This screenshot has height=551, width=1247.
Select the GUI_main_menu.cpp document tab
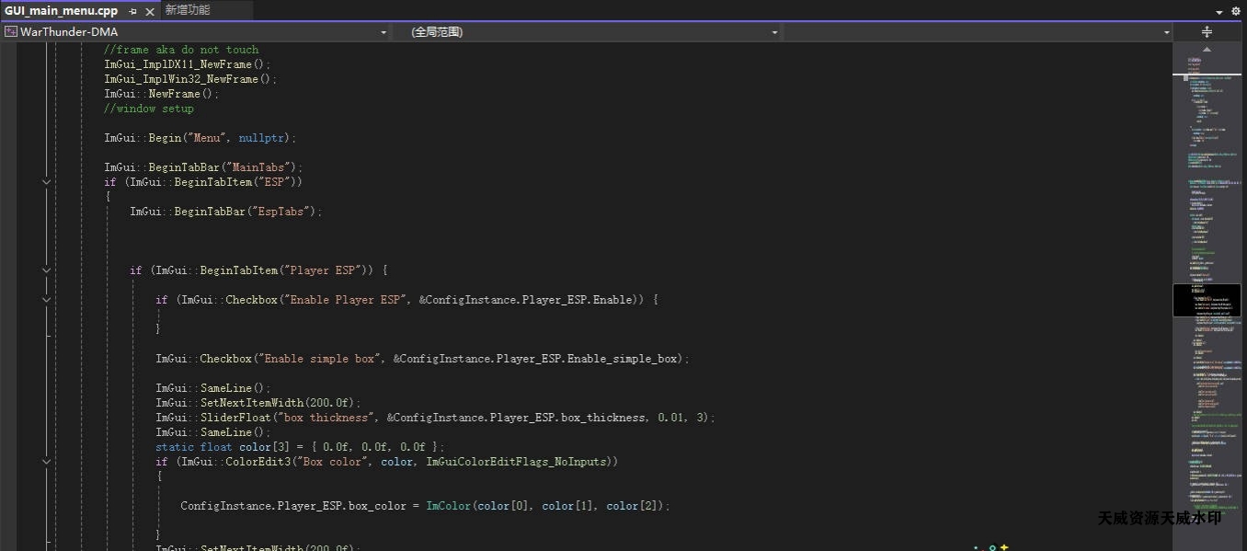[61, 11]
